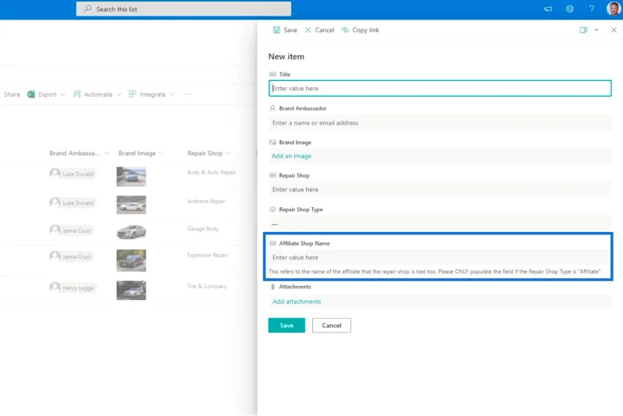
Task: Open Repair Shop column header menu
Action: click(209, 153)
